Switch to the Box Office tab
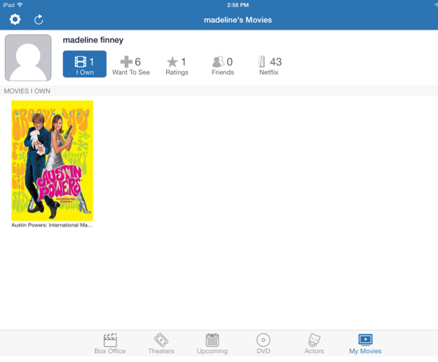The height and width of the screenshot is (362, 438). pos(110,343)
